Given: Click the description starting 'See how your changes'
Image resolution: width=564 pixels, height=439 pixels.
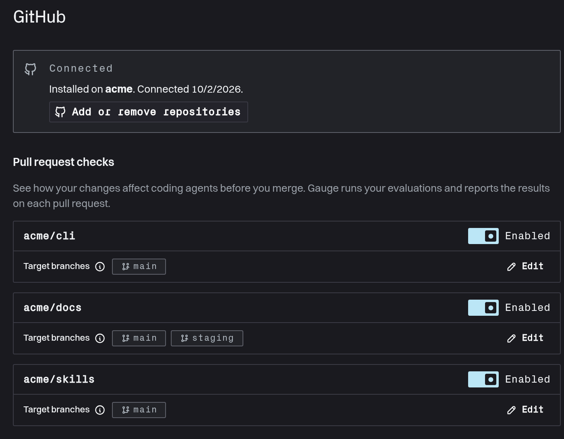Looking at the screenshot, I should tap(281, 196).
